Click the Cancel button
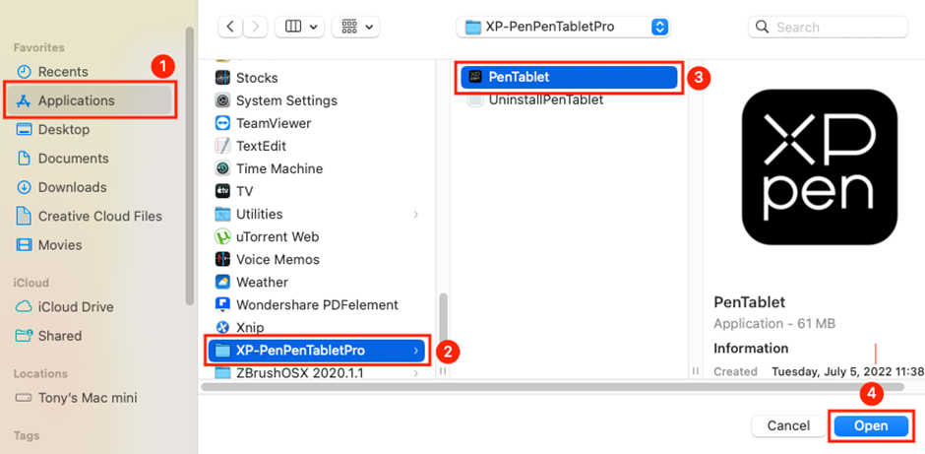 [x=788, y=425]
